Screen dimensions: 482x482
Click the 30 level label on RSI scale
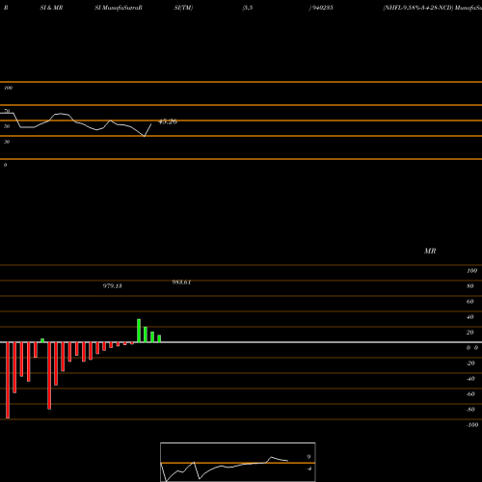point(7,142)
